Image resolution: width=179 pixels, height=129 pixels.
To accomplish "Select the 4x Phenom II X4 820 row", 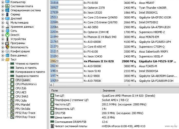I will (x=114, y=61).
